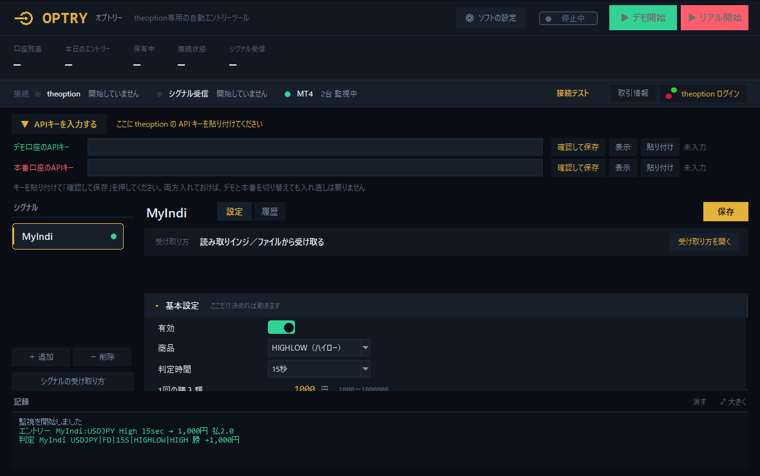Save settings with 保存 button
Screen dimensions: 760x476
pos(726,212)
